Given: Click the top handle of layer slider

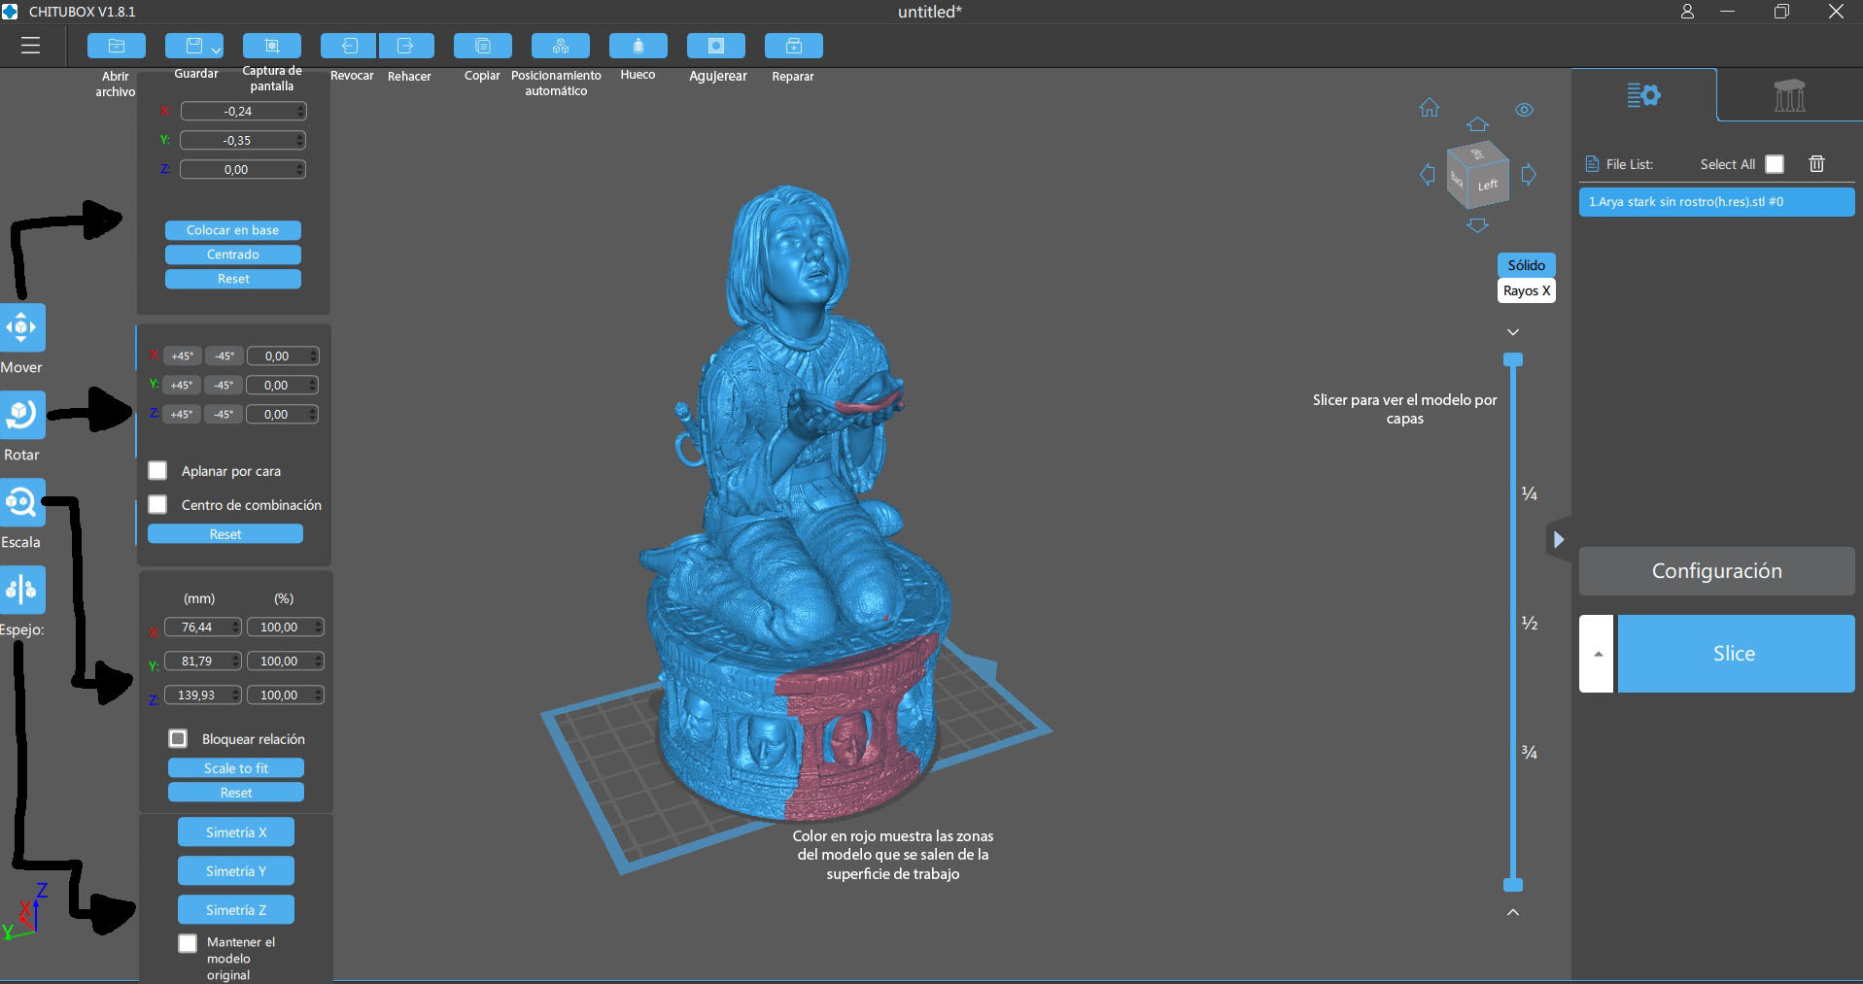Looking at the screenshot, I should click(1513, 359).
